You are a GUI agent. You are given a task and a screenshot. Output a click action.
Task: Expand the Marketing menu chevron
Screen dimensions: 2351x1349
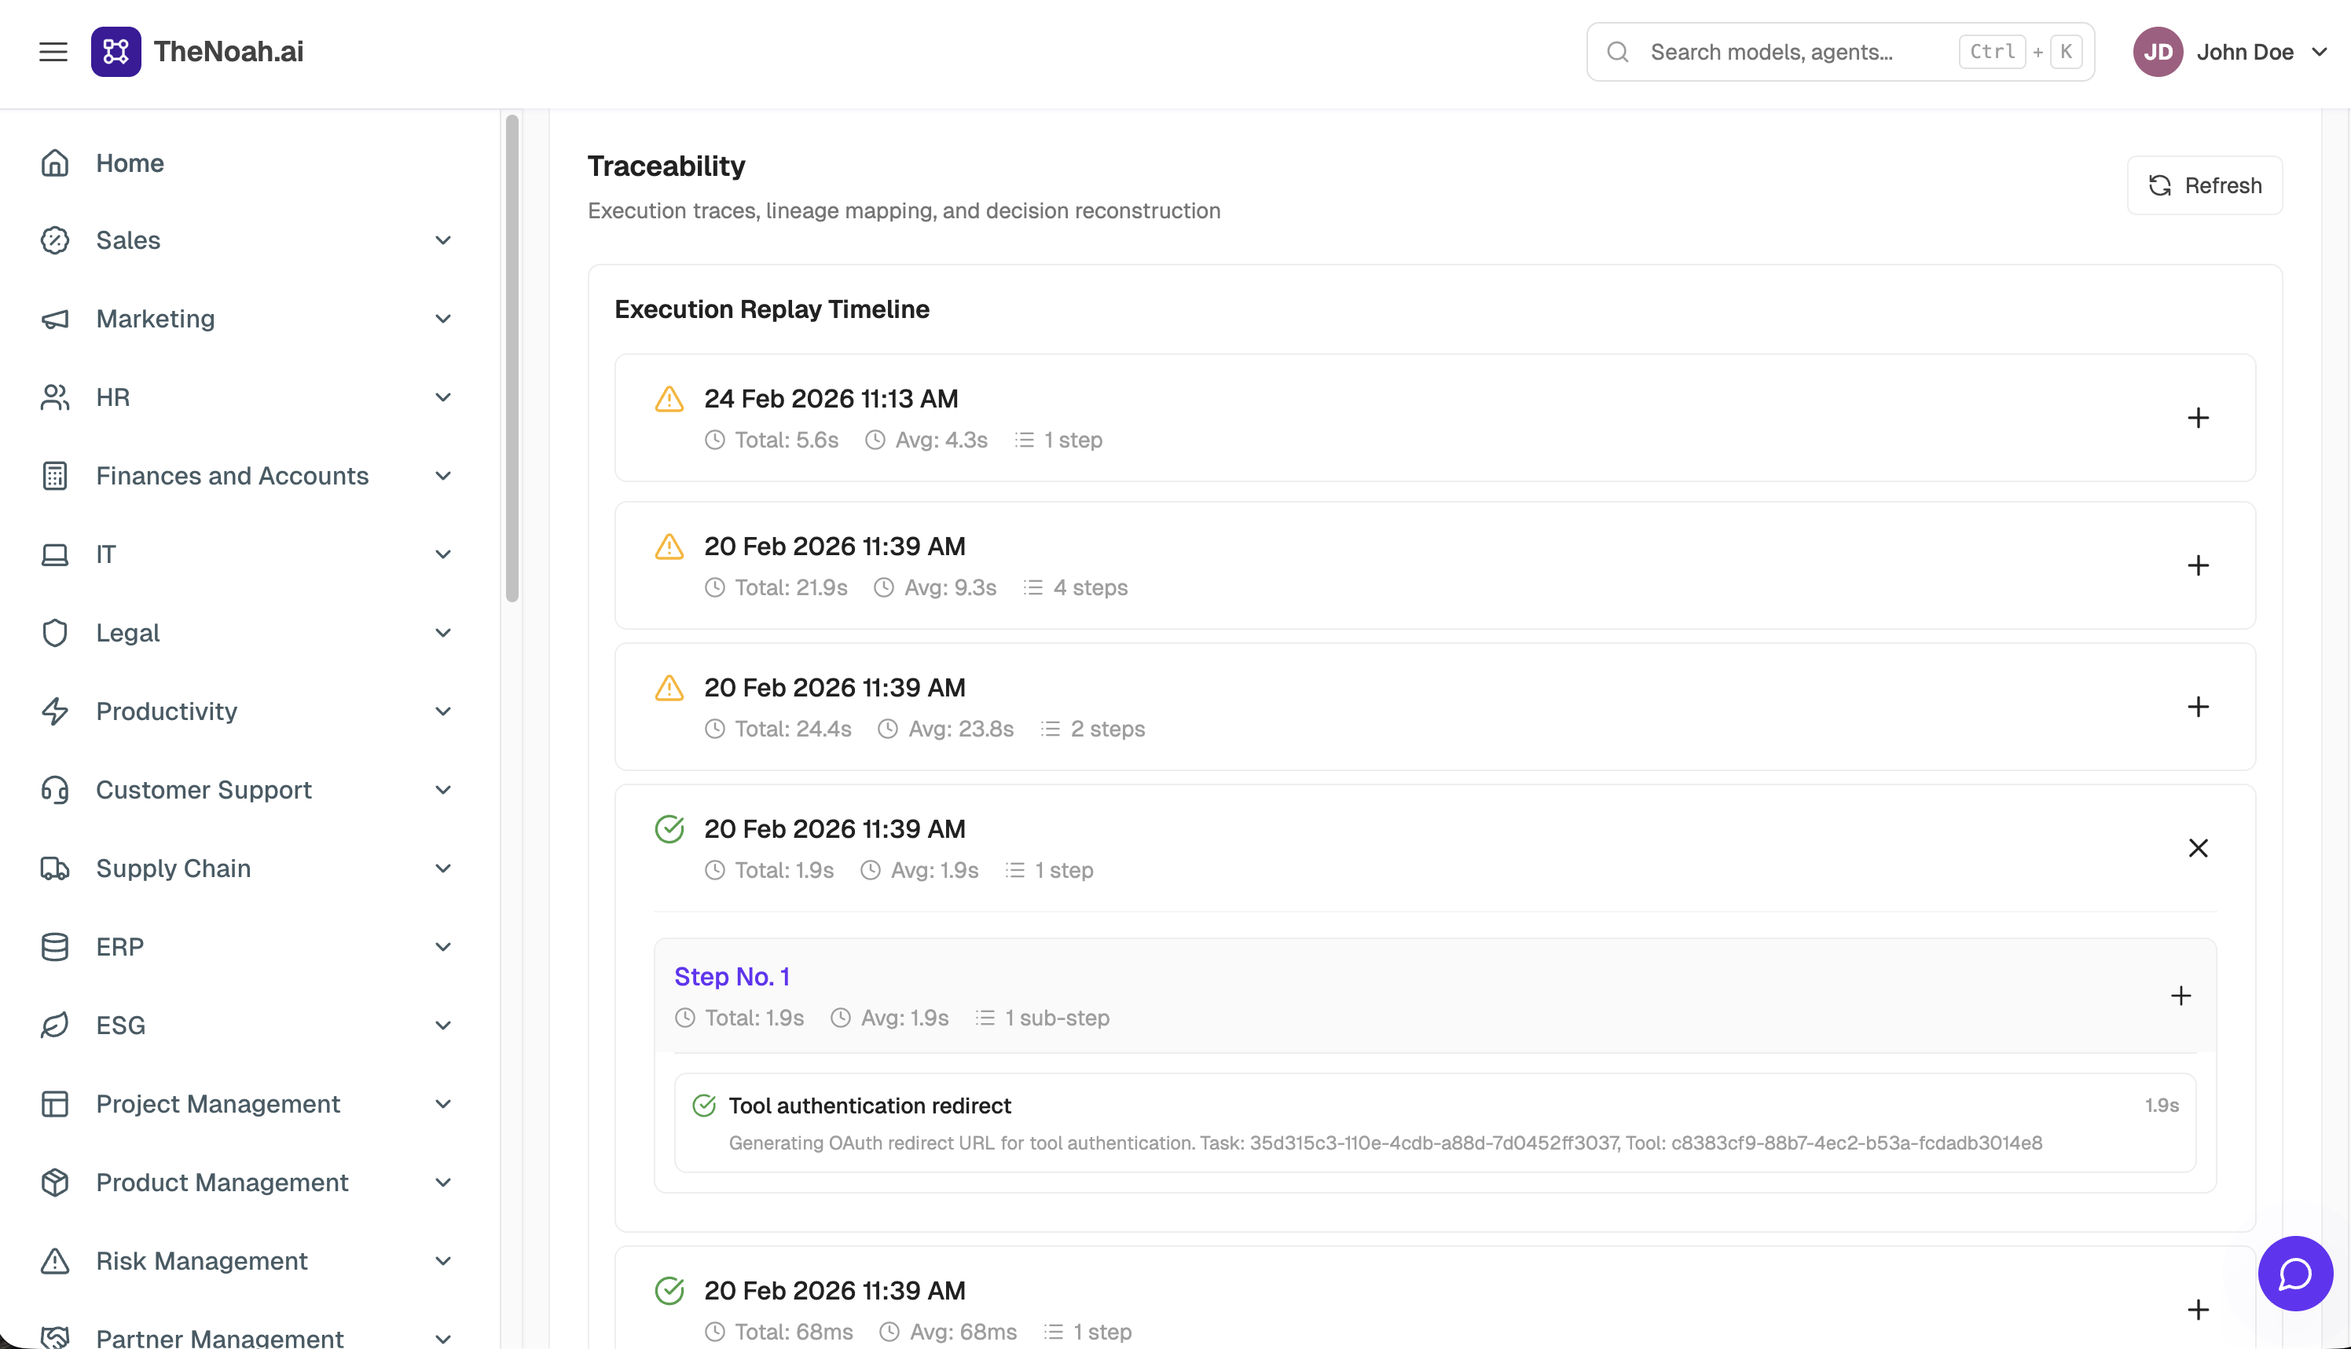[443, 319]
